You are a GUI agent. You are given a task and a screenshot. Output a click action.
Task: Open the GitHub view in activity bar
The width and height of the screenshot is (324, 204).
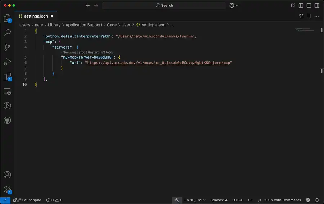7,120
